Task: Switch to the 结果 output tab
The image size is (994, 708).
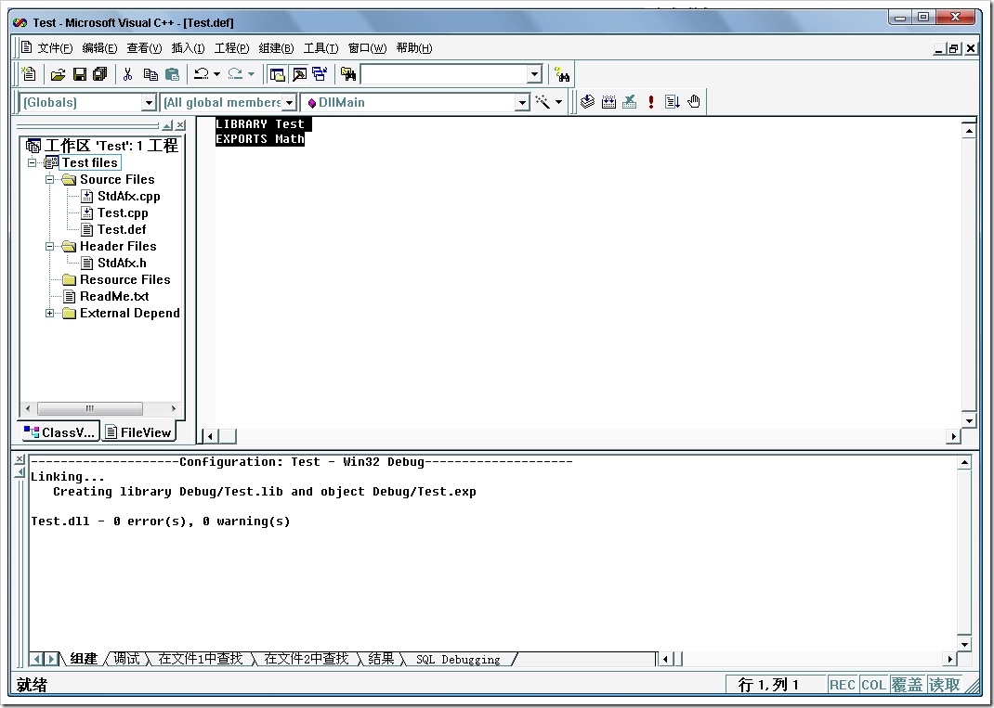Action: (x=381, y=659)
